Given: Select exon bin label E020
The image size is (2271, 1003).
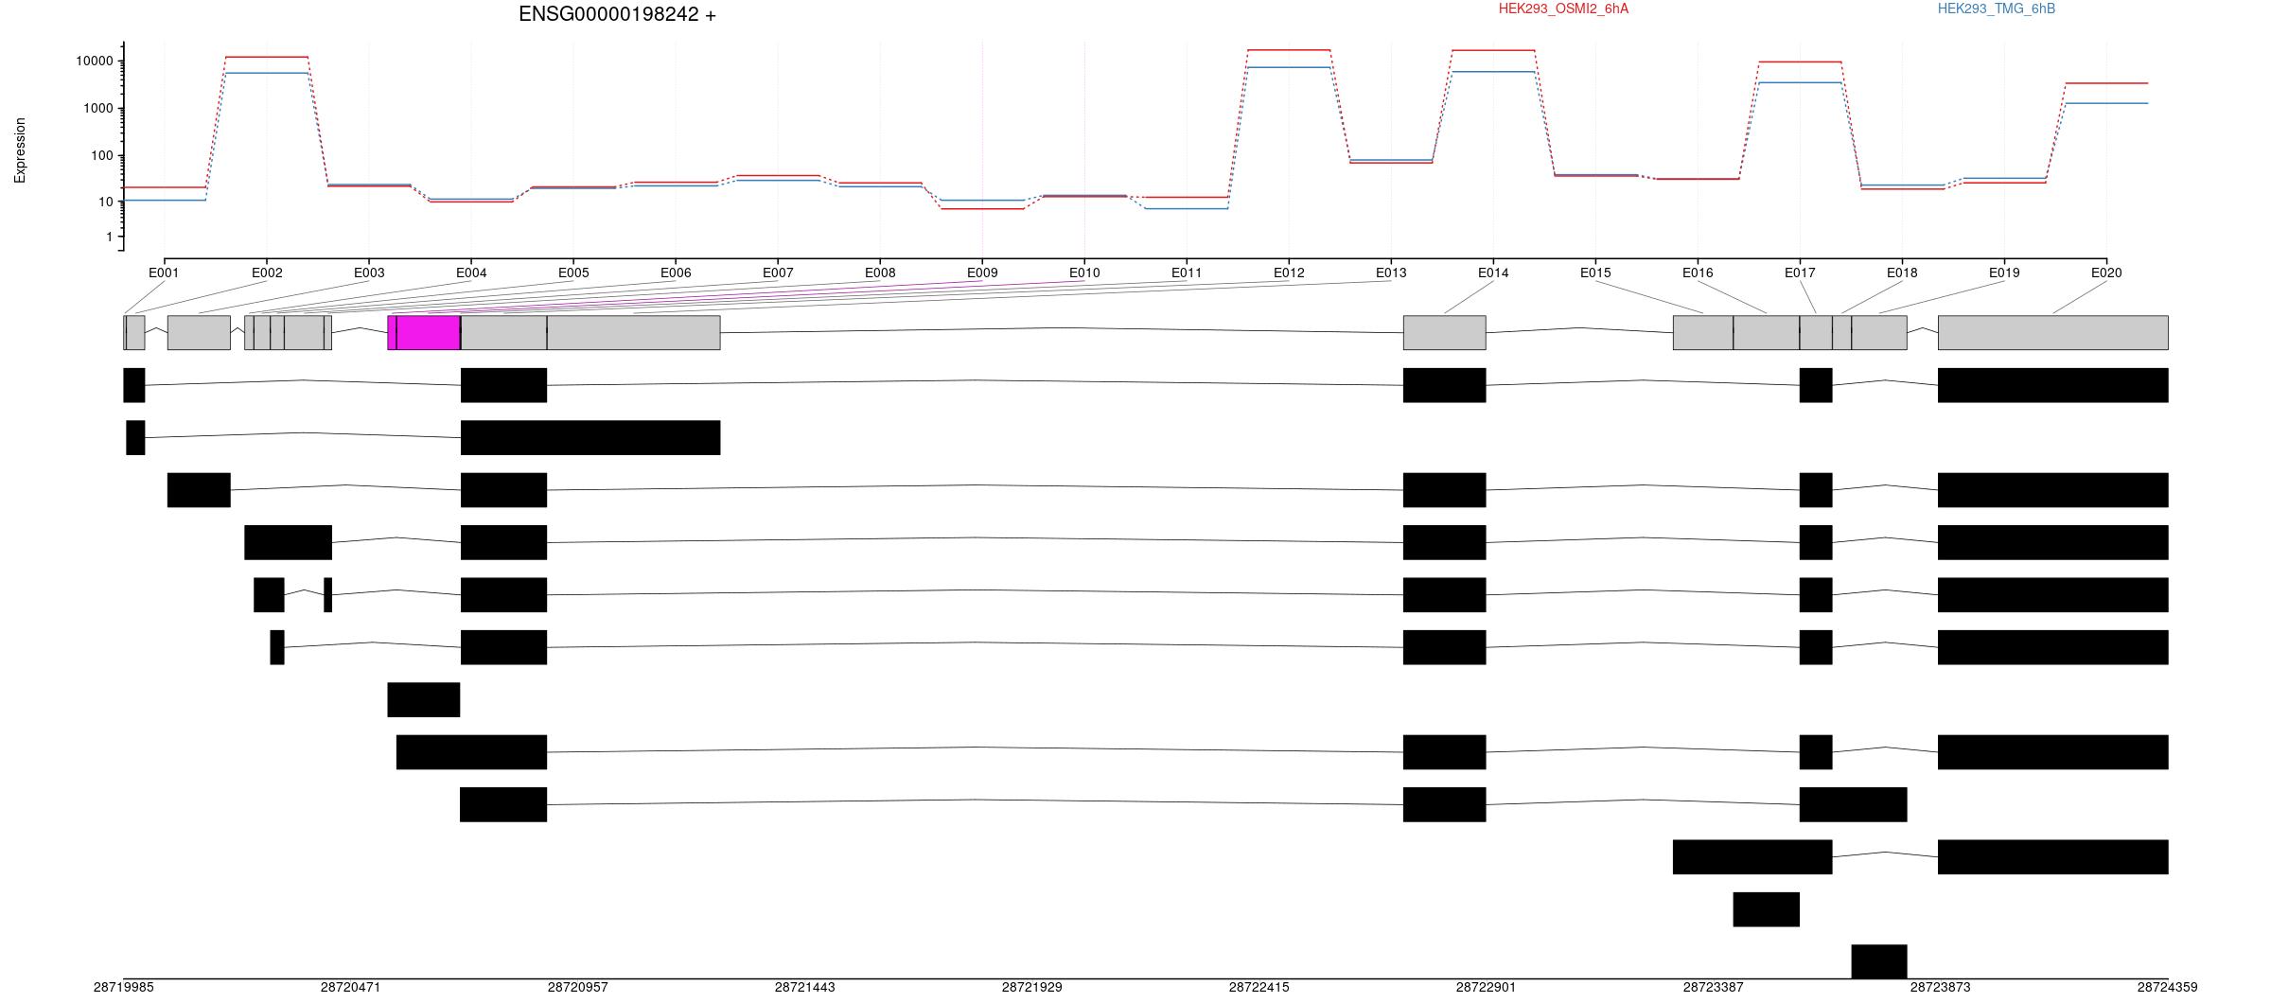Looking at the screenshot, I should coord(2106,273).
